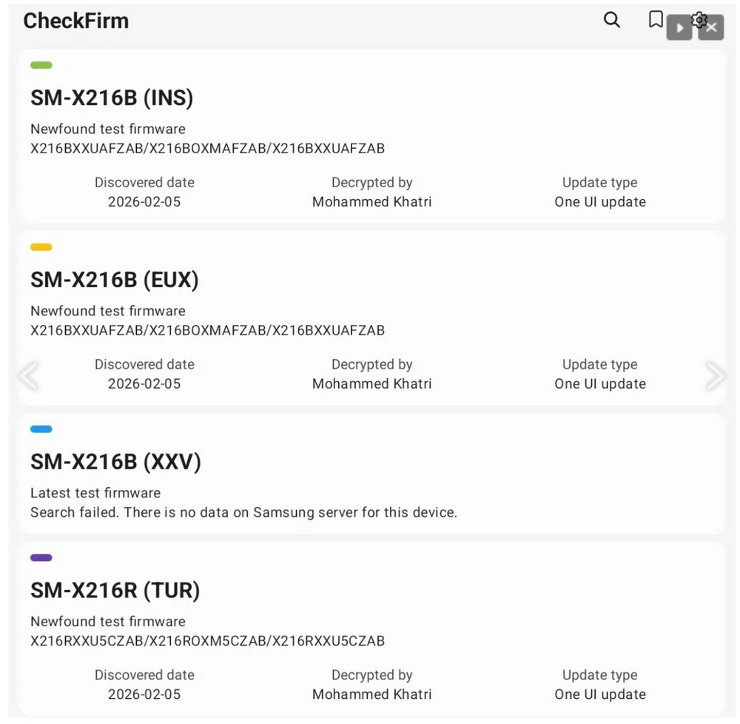Go to the previous page with the left chevron
The height and width of the screenshot is (724, 740).
pos(28,376)
